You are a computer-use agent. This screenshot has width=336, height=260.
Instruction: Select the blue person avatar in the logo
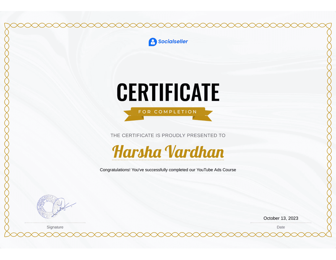152,41
